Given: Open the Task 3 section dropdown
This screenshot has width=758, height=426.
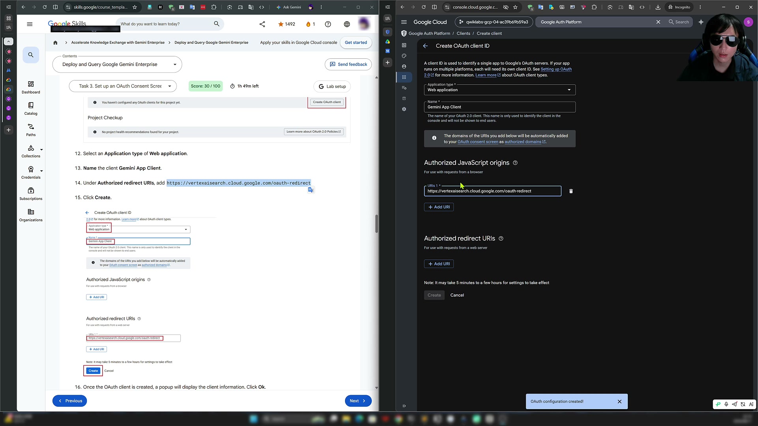Looking at the screenshot, I should [x=123, y=86].
